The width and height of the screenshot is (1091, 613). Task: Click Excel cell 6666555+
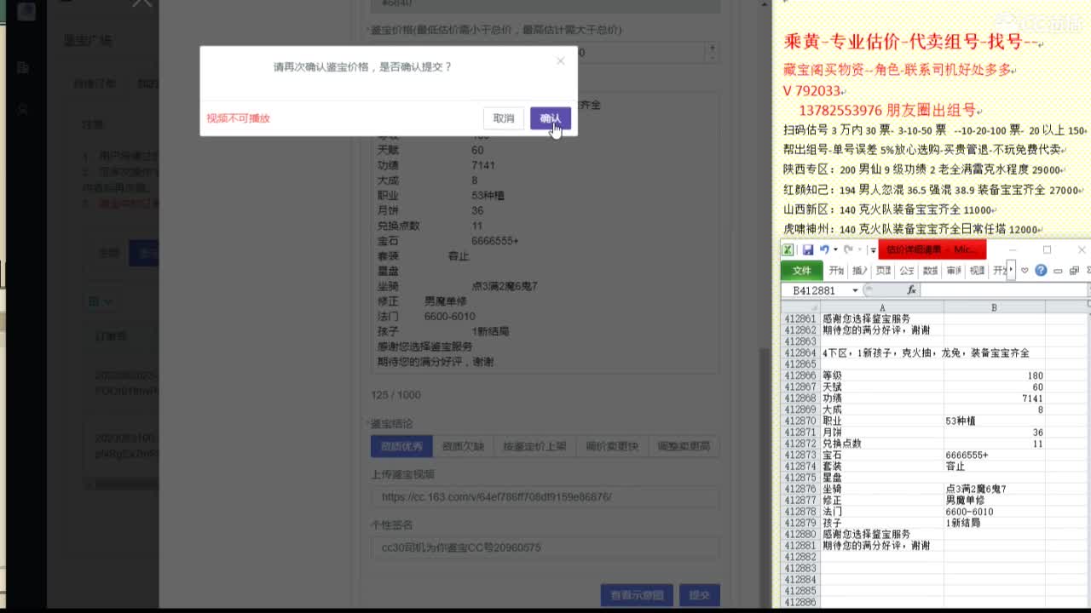(994, 455)
